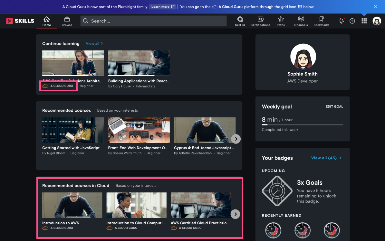The height and width of the screenshot is (241, 385).
Task: Open Introduction to Cloud Computing thumbnail
Action: 137,205
